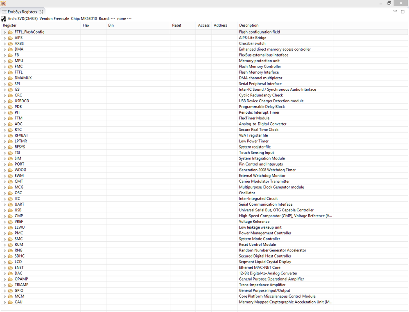The height and width of the screenshot is (312, 409).
Task: Expand the FMC register group
Action: (x=5, y=67)
